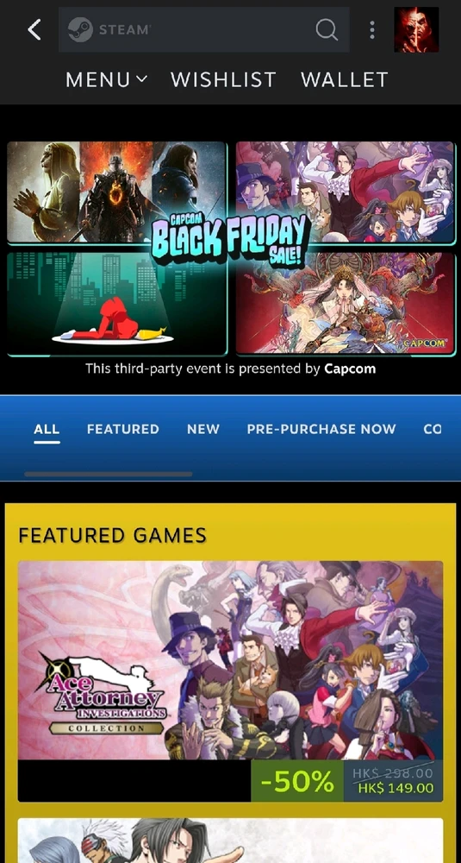Open Ace Attorney Investigations Collection artwork
This screenshot has height=863, width=461.
230,660
